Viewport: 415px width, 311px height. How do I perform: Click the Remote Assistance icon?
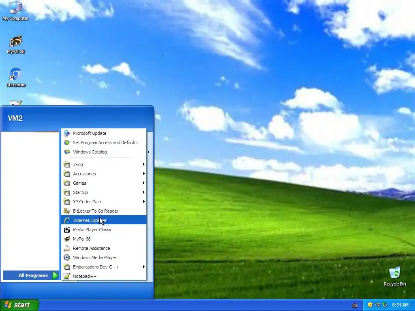[x=67, y=248]
